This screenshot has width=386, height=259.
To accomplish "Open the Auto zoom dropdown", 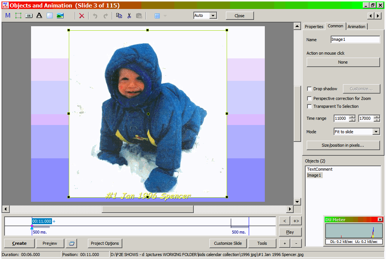I will tap(213, 15).
